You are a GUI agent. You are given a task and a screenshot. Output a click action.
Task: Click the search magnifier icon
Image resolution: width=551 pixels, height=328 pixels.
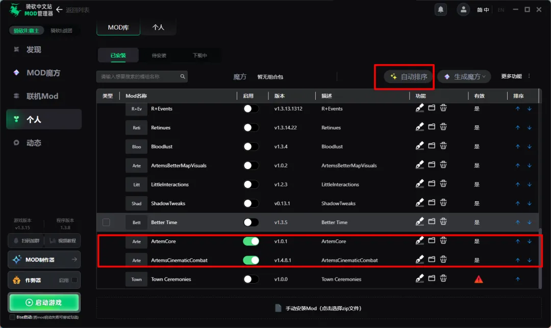pos(183,76)
